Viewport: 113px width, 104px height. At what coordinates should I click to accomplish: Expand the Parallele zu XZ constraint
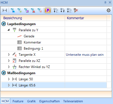(x=9, y=61)
